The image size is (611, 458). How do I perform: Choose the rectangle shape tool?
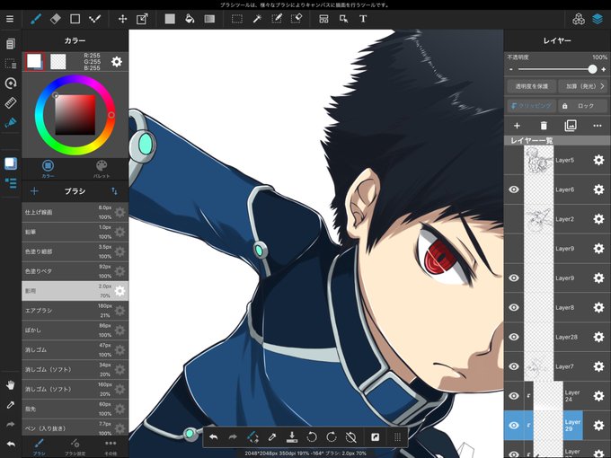click(x=75, y=19)
